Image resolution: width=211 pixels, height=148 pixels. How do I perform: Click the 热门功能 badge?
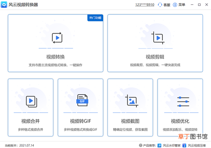(x=95, y=18)
